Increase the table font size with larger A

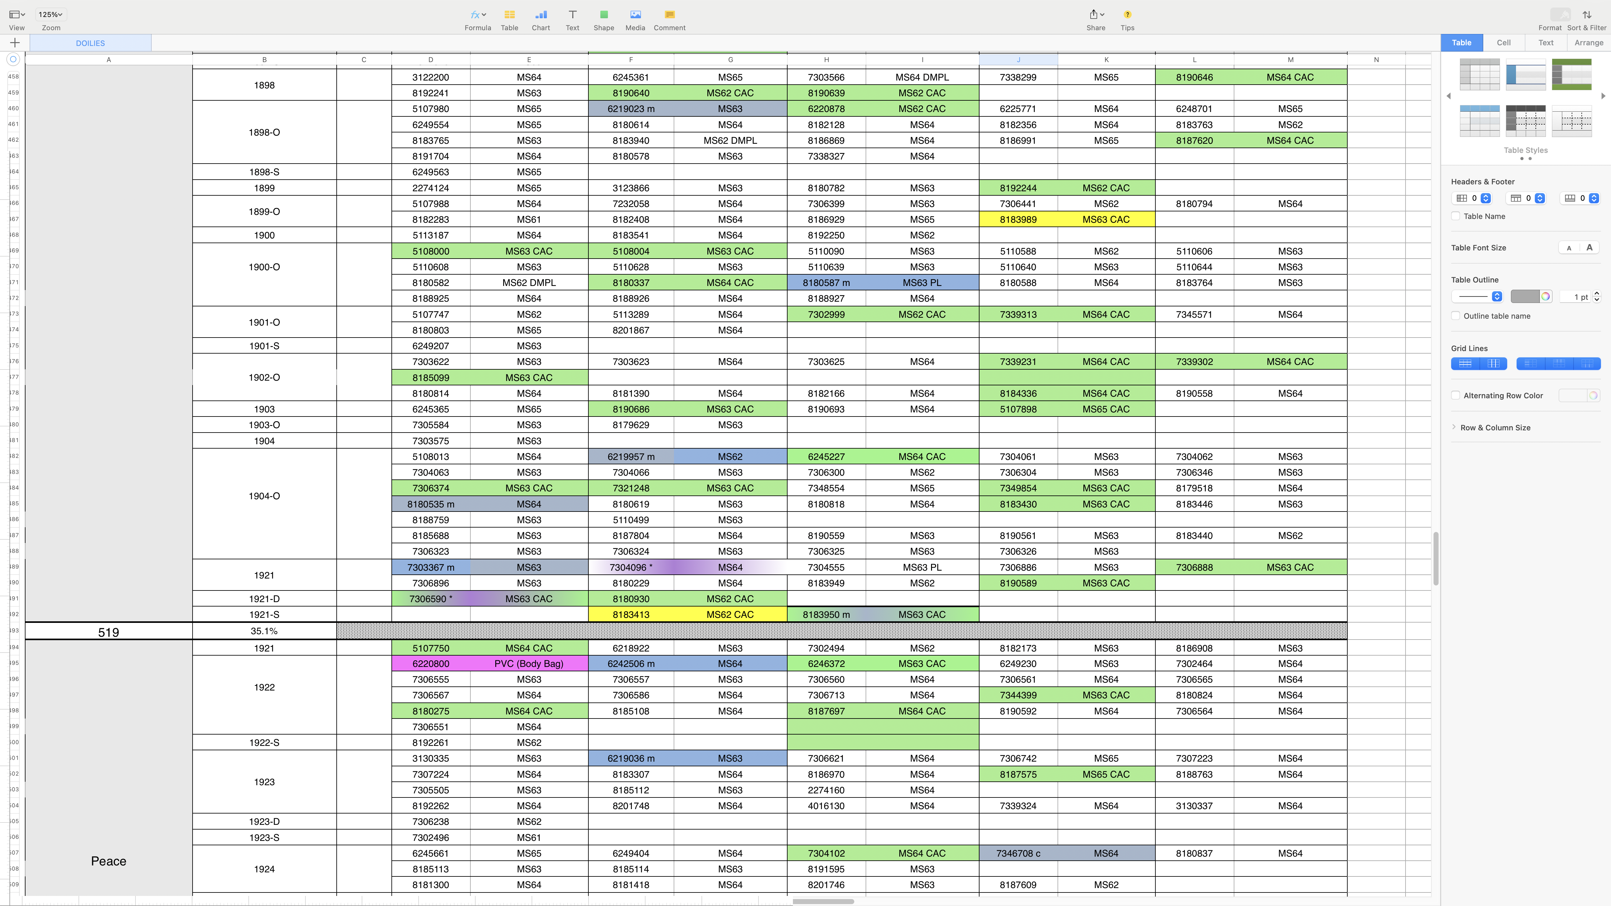tap(1589, 248)
